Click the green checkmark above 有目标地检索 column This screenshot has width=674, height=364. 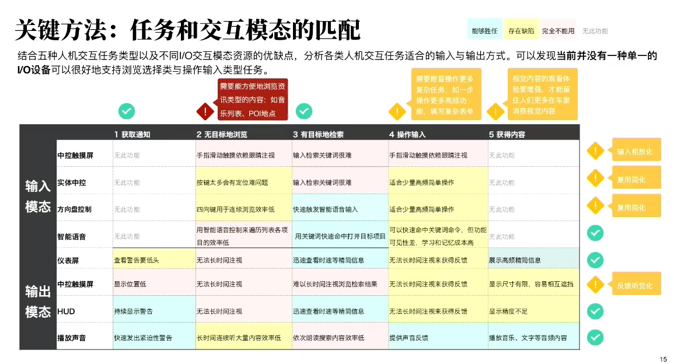[x=304, y=111]
